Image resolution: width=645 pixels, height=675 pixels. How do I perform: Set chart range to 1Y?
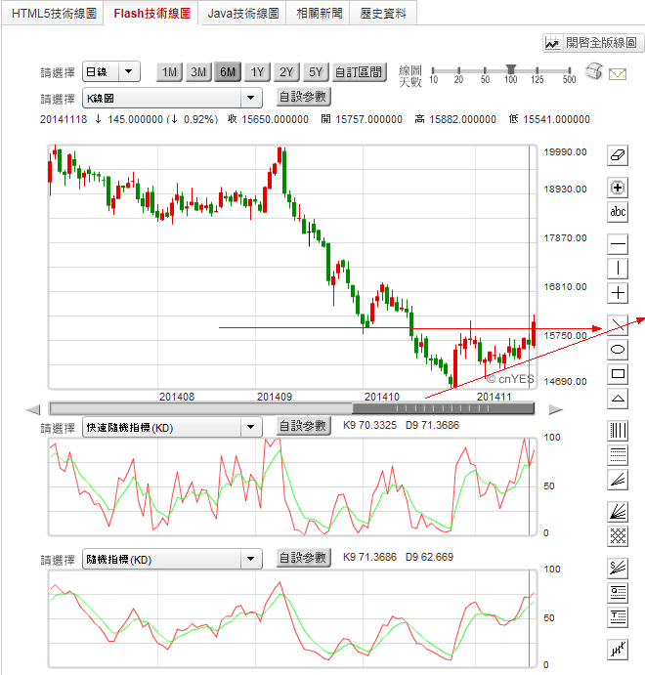(x=257, y=72)
